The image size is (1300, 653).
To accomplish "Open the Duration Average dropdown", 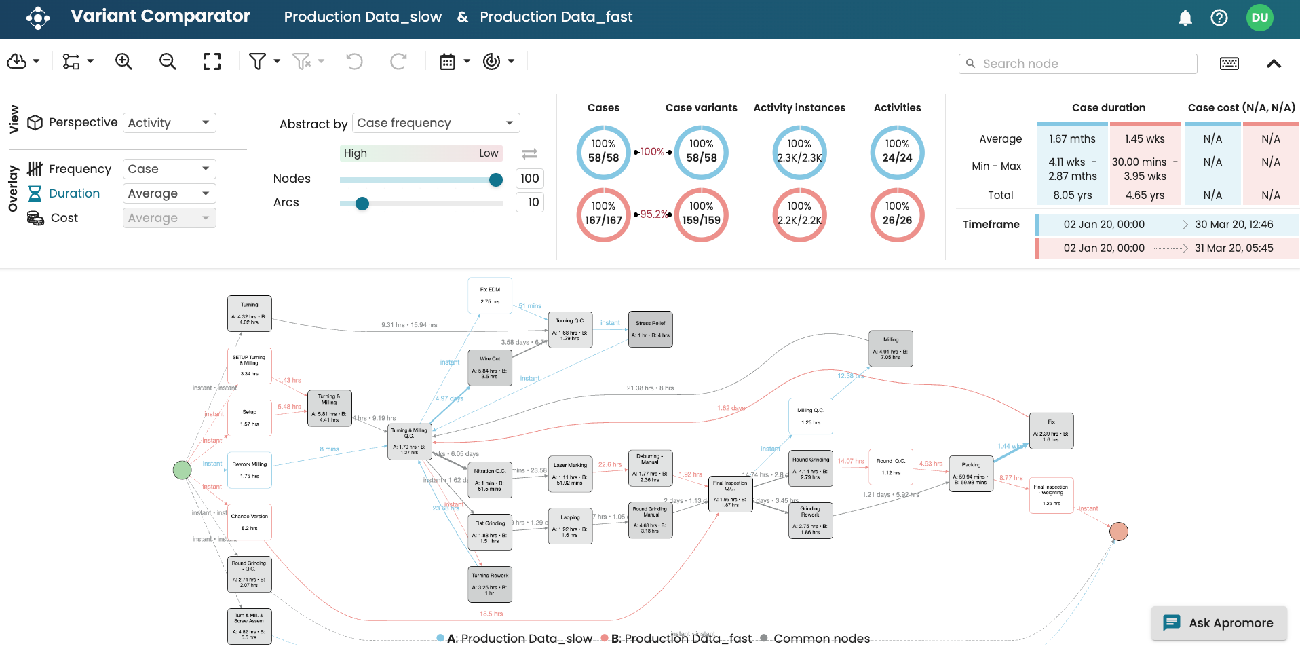I will 169,193.
